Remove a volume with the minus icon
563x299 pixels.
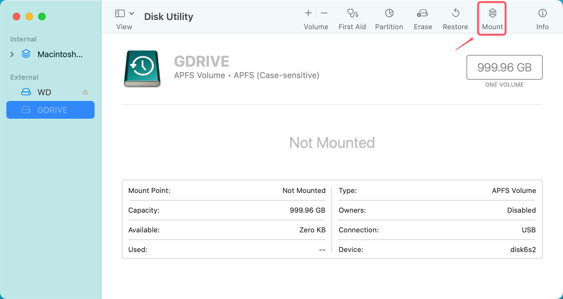(324, 13)
